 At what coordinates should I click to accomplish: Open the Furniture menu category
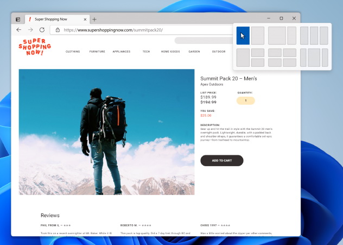click(97, 52)
